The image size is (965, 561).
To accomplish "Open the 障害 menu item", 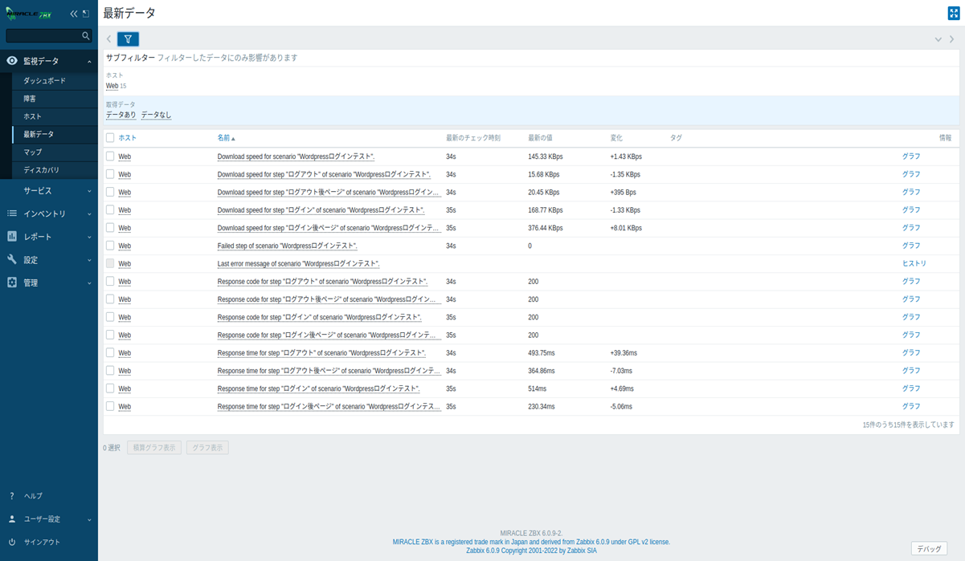I will point(30,99).
